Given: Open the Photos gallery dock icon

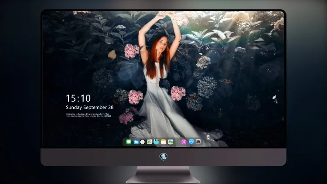Looking at the screenshot, I should [170, 142].
